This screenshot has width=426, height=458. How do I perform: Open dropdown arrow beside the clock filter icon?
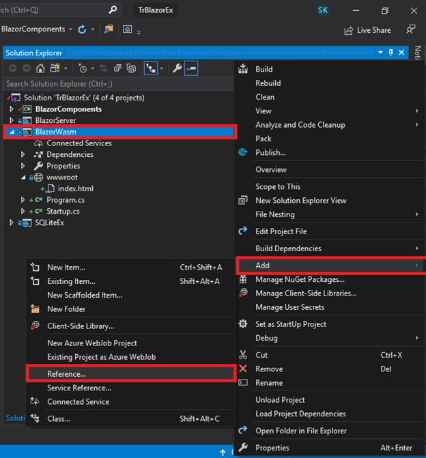[93, 68]
